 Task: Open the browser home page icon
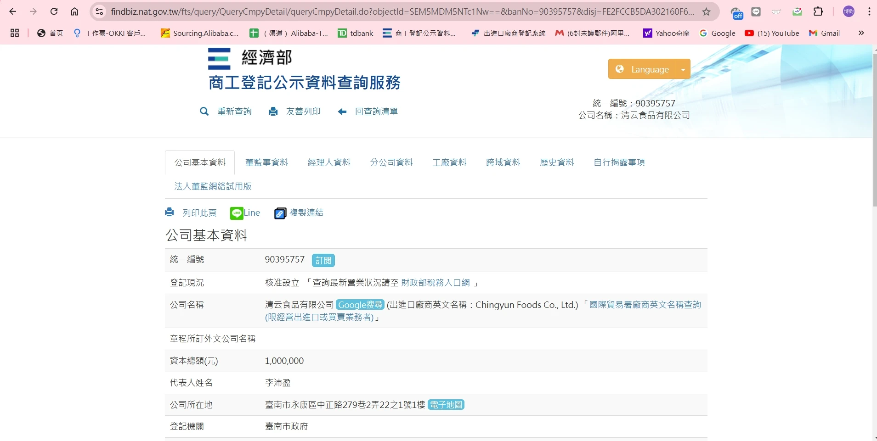tap(74, 12)
